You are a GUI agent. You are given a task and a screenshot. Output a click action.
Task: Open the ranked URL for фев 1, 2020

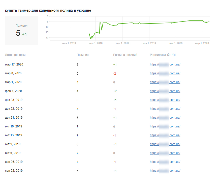pos(165,91)
